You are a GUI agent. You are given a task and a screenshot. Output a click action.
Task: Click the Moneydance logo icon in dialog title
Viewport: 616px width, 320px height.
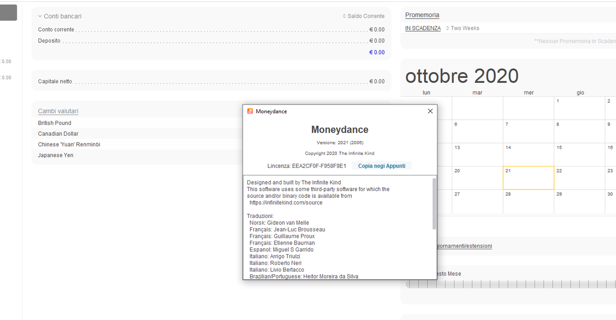[x=250, y=111]
